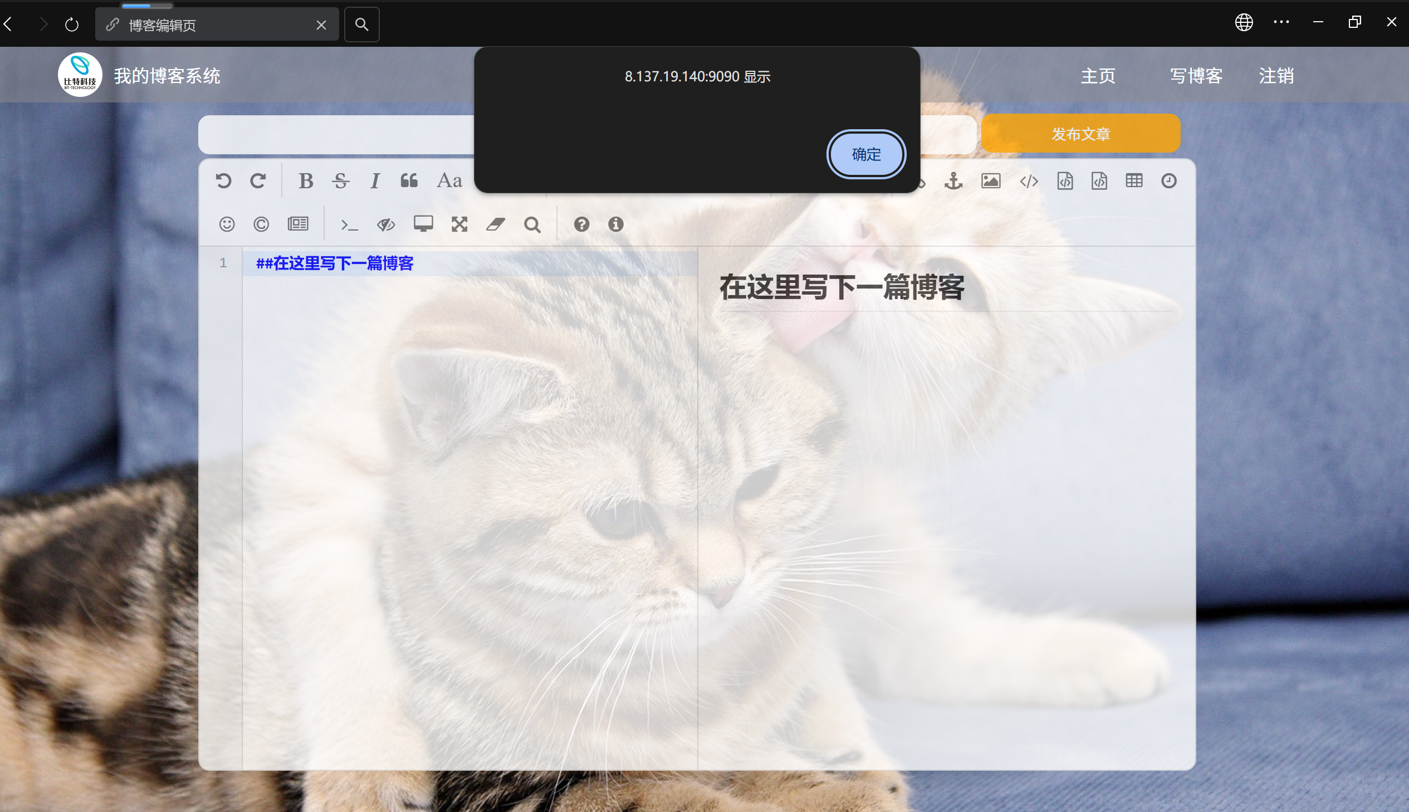Click the 发布文章 publish button
1409x812 pixels.
pyautogui.click(x=1080, y=134)
